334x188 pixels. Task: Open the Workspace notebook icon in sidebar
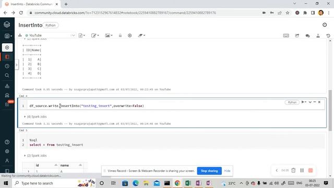pos(7,57)
